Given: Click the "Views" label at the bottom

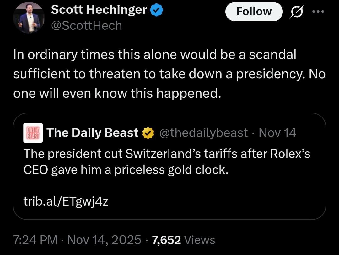Looking at the screenshot, I should [x=200, y=240].
